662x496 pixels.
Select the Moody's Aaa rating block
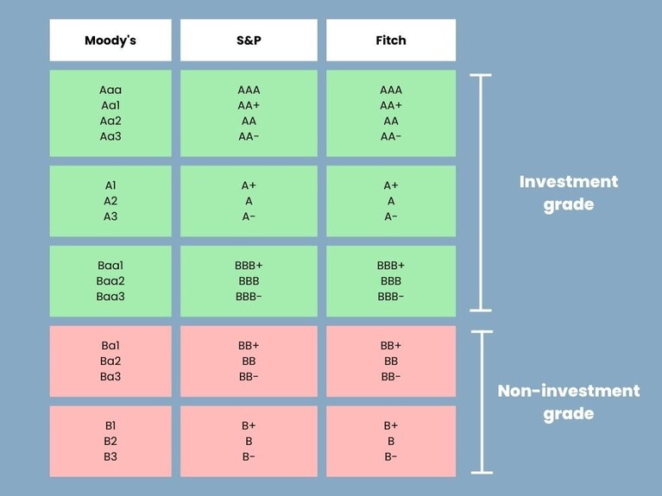[x=110, y=113]
